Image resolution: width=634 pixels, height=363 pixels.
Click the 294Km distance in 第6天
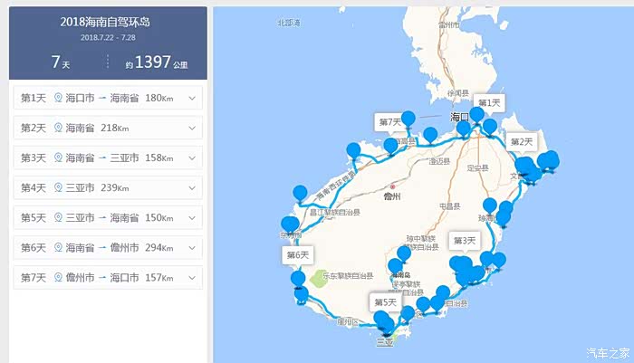click(x=159, y=247)
